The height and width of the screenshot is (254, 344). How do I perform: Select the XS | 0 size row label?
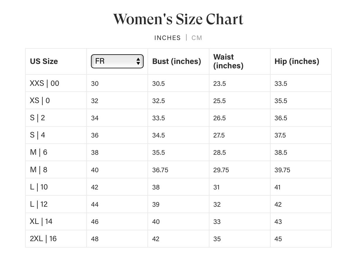(x=40, y=101)
